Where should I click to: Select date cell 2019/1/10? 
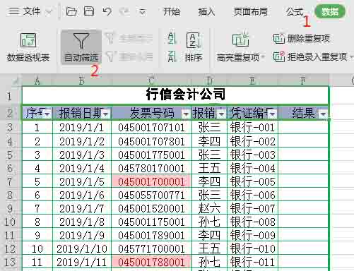[x=82, y=248]
